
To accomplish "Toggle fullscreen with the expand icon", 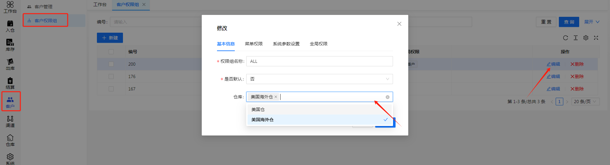I will (x=596, y=38).
